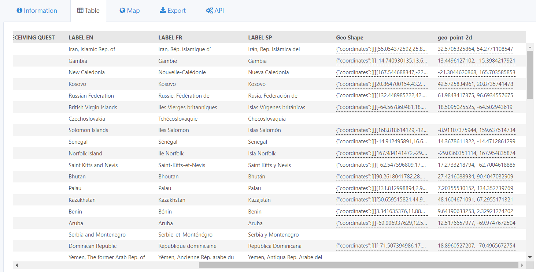Click geo point 32.5705325864, 54.2771108547
536x272 pixels.
point(476,49)
